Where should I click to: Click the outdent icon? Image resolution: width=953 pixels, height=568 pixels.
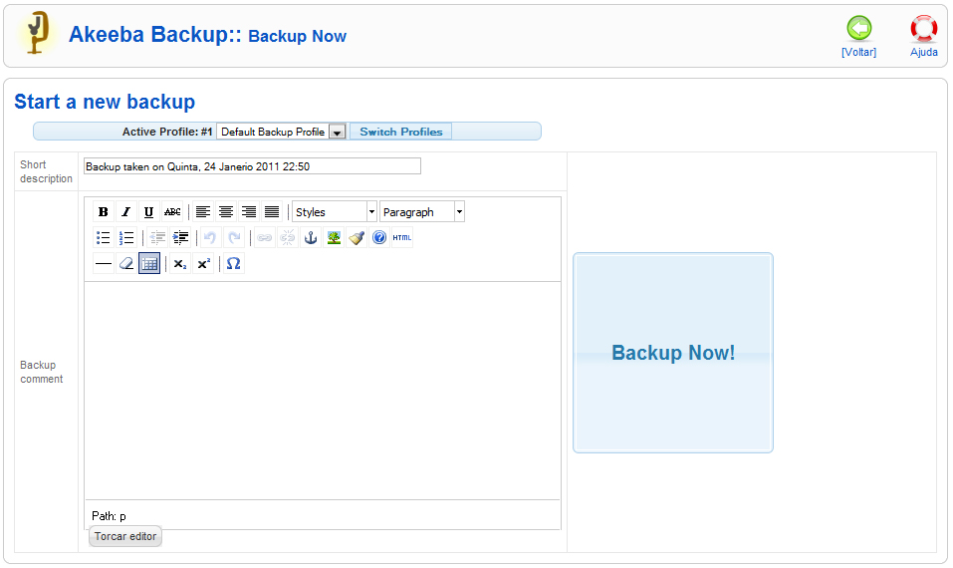coord(157,238)
